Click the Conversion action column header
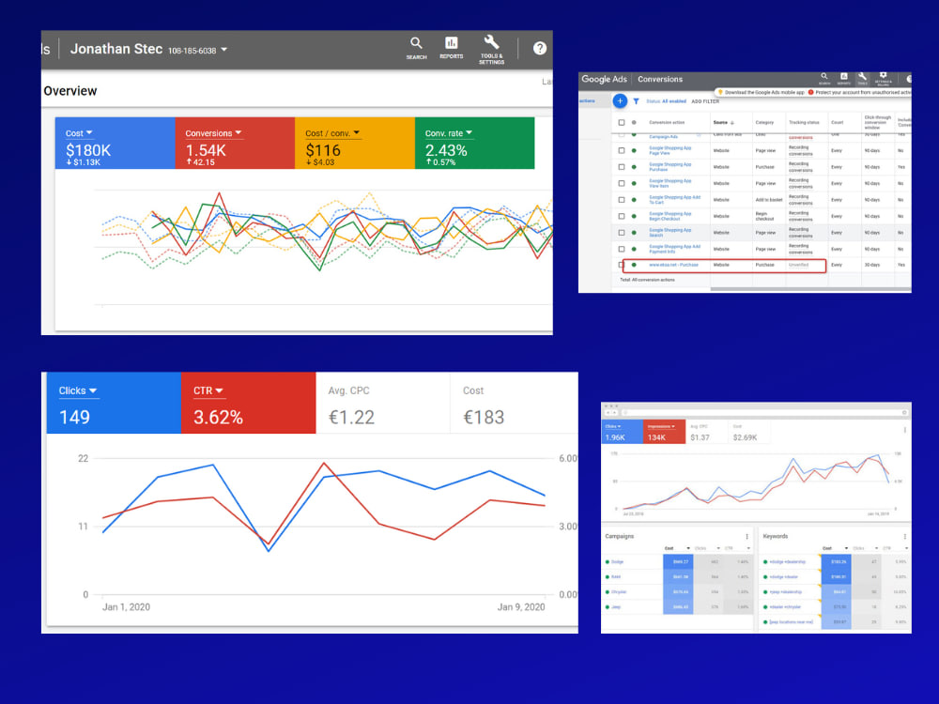 667,122
